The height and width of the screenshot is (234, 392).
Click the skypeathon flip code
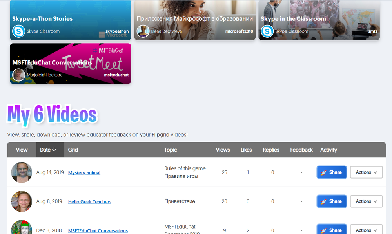point(117,31)
